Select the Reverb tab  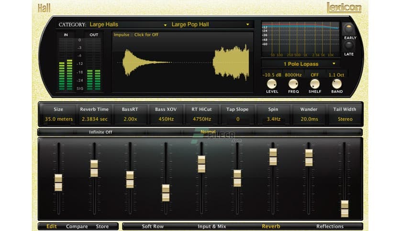click(x=271, y=226)
